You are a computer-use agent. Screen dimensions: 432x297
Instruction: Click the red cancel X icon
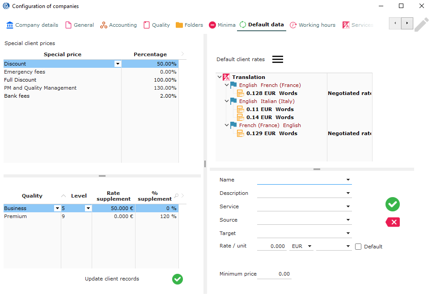(393, 222)
